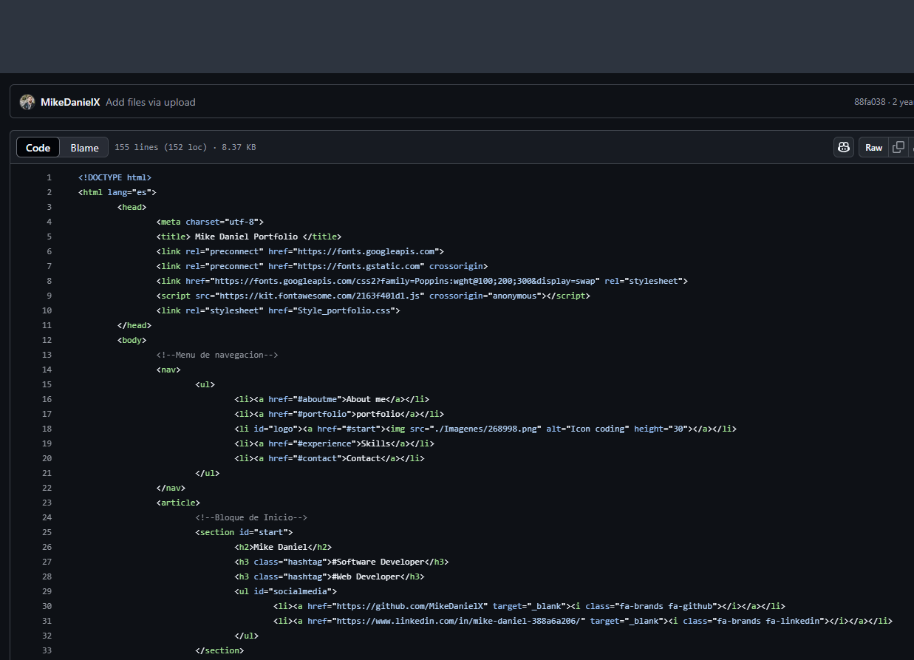Open the Copilot symbols icon
Image resolution: width=914 pixels, height=660 pixels.
tap(843, 147)
